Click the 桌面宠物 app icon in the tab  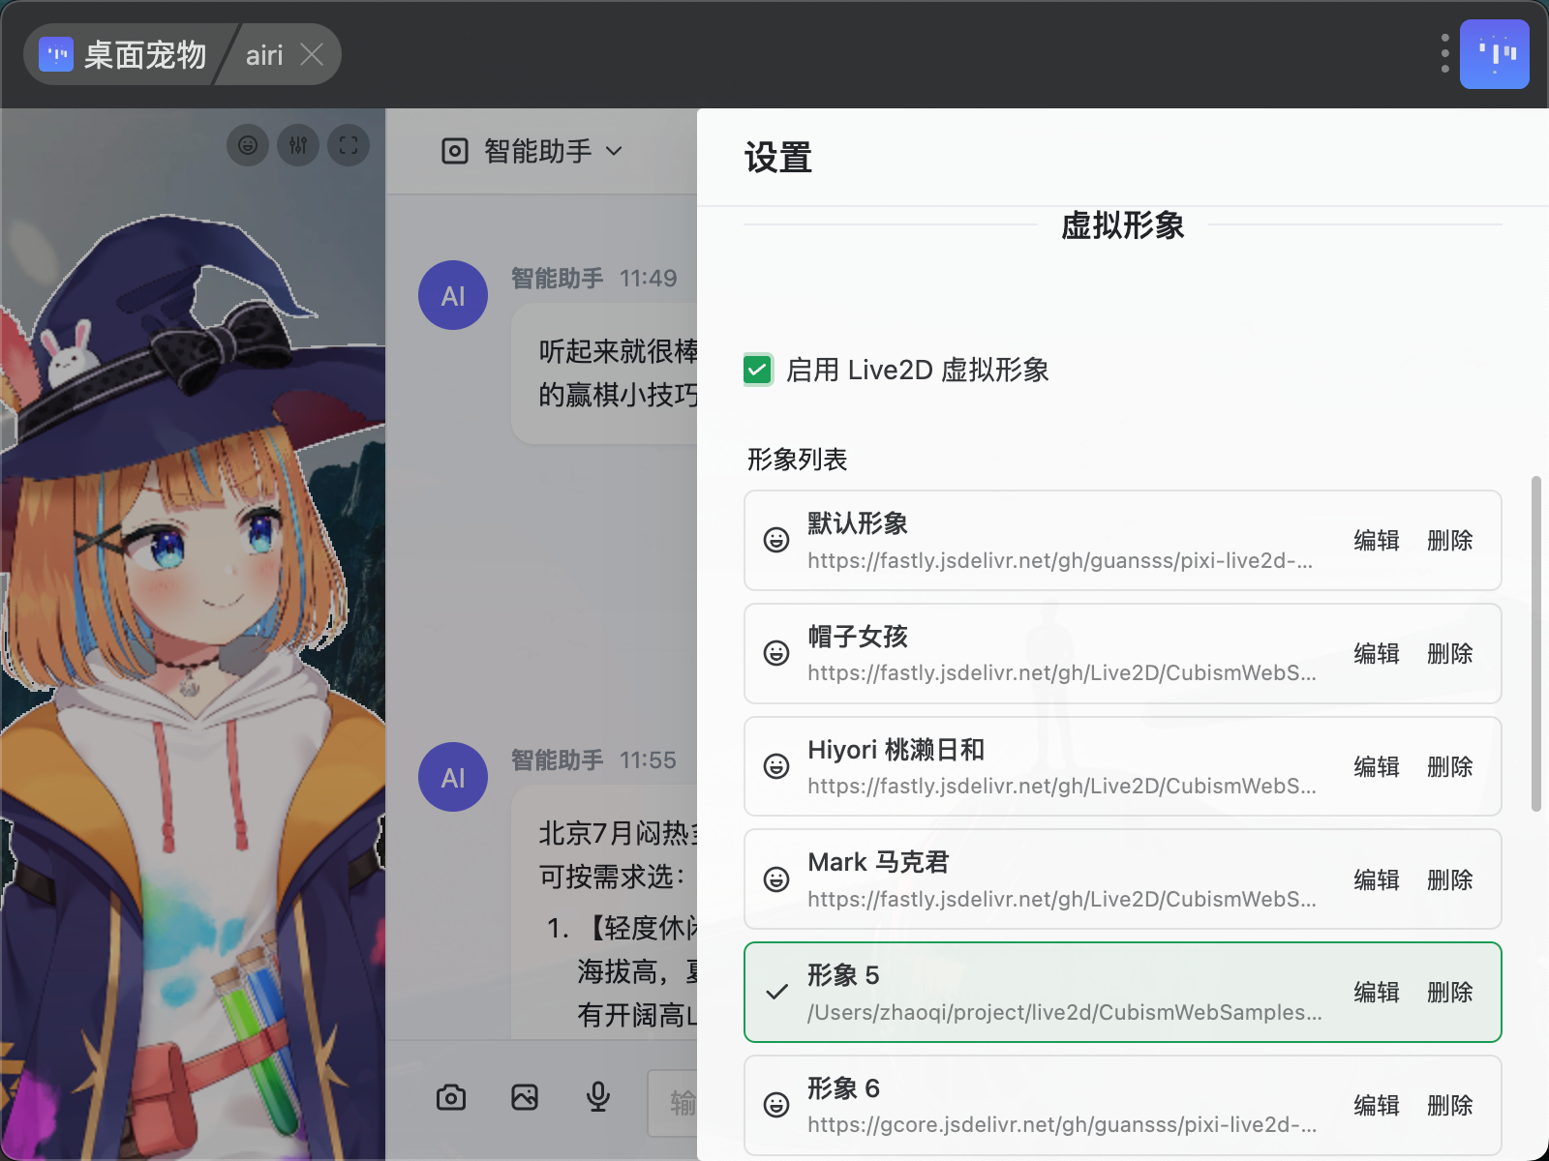coord(56,54)
